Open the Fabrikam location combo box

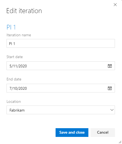pos(61,110)
